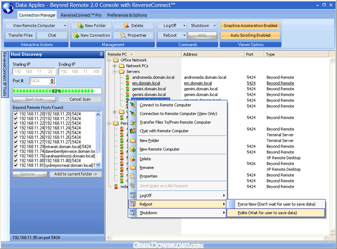Uncheck host 192.168.11.22 checkbox
The image size is (337, 249).
click(15, 123)
